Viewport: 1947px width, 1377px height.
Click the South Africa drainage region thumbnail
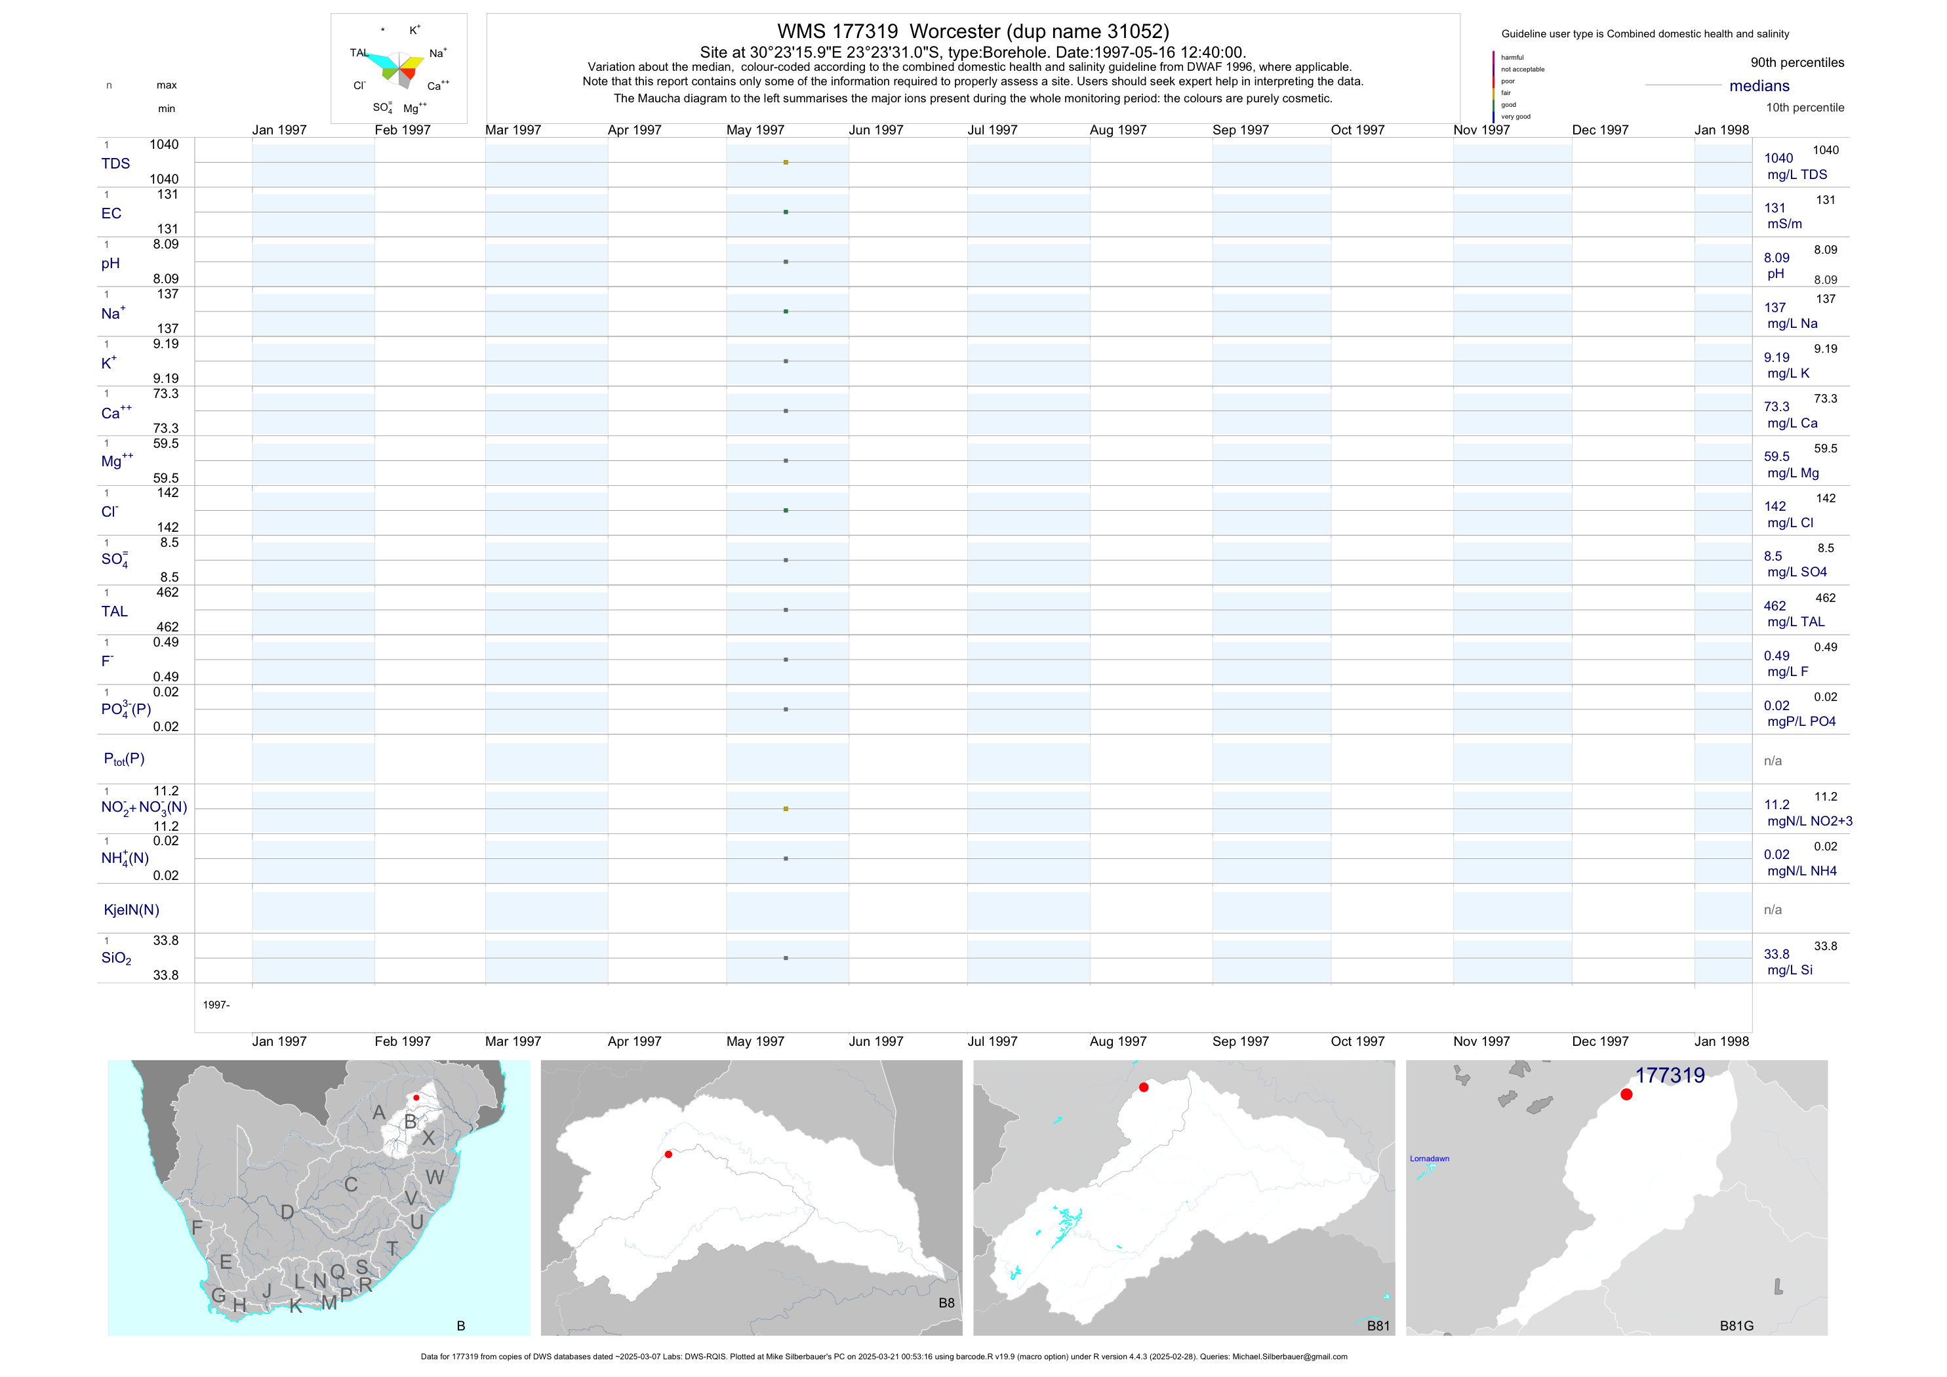click(319, 1197)
